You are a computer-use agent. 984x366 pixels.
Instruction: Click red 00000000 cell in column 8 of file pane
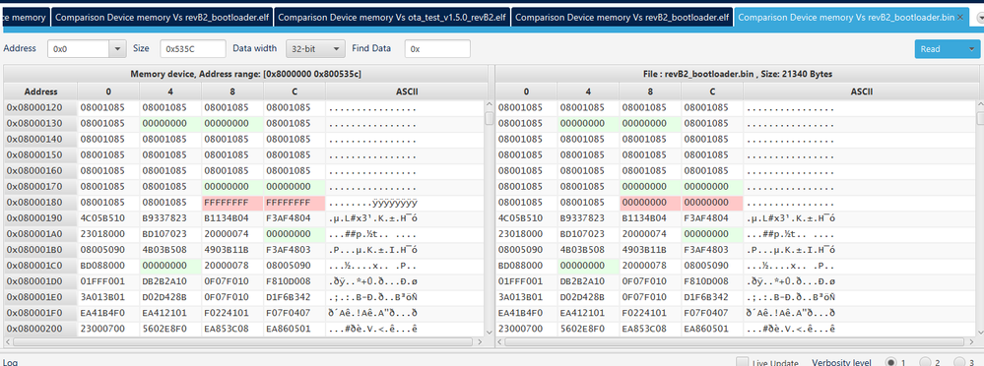[x=650, y=202]
